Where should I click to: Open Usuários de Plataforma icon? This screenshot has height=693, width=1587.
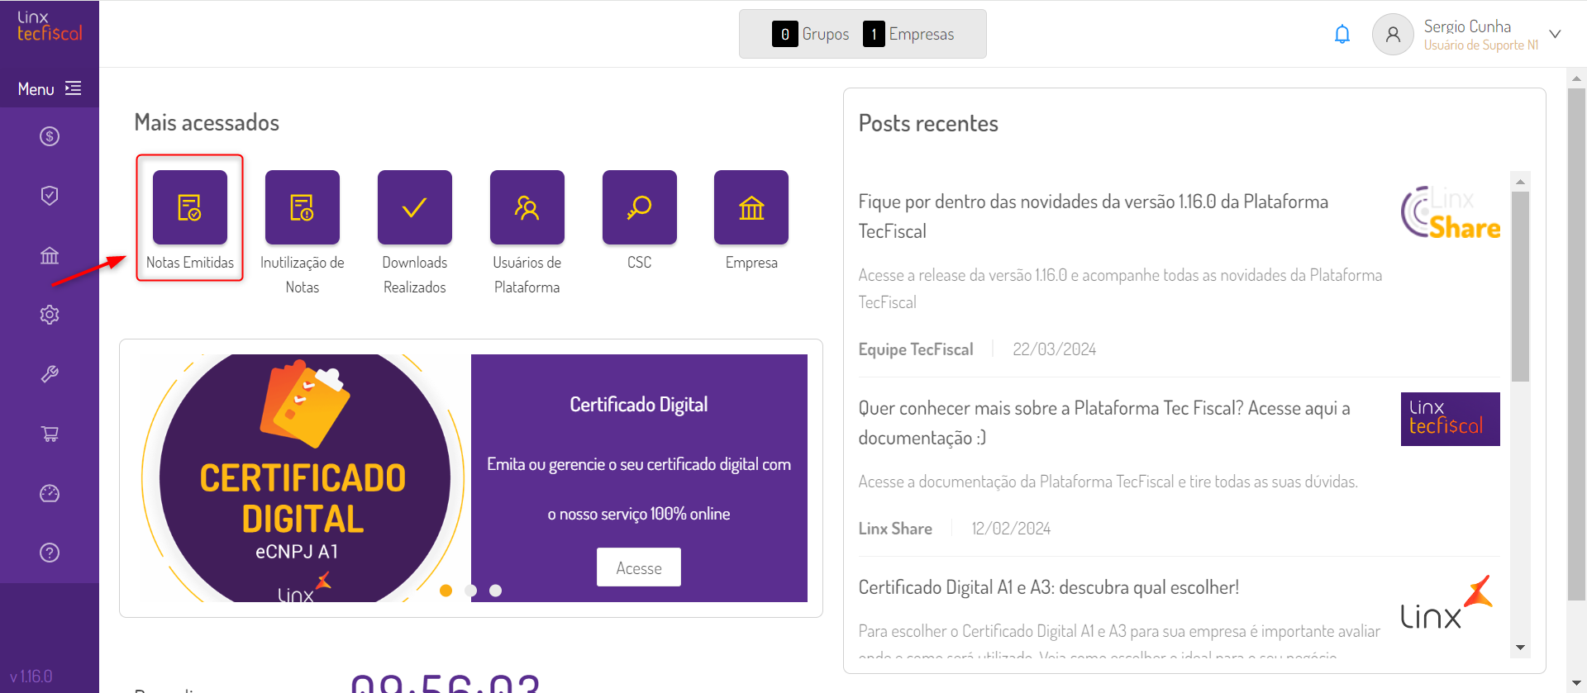click(x=527, y=207)
